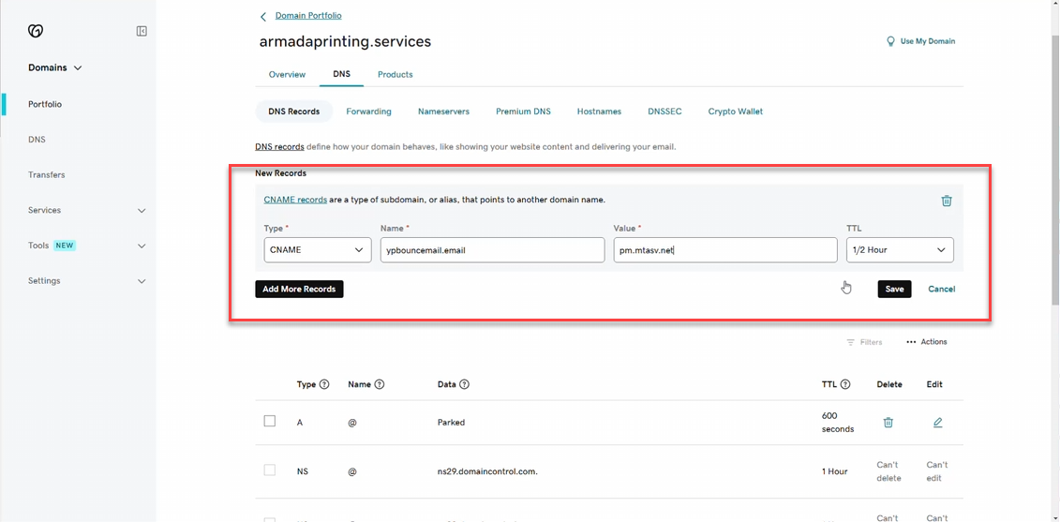Click the back arrow beside Domain Portfolio
Image resolution: width=1060 pixels, height=522 pixels.
(x=263, y=16)
